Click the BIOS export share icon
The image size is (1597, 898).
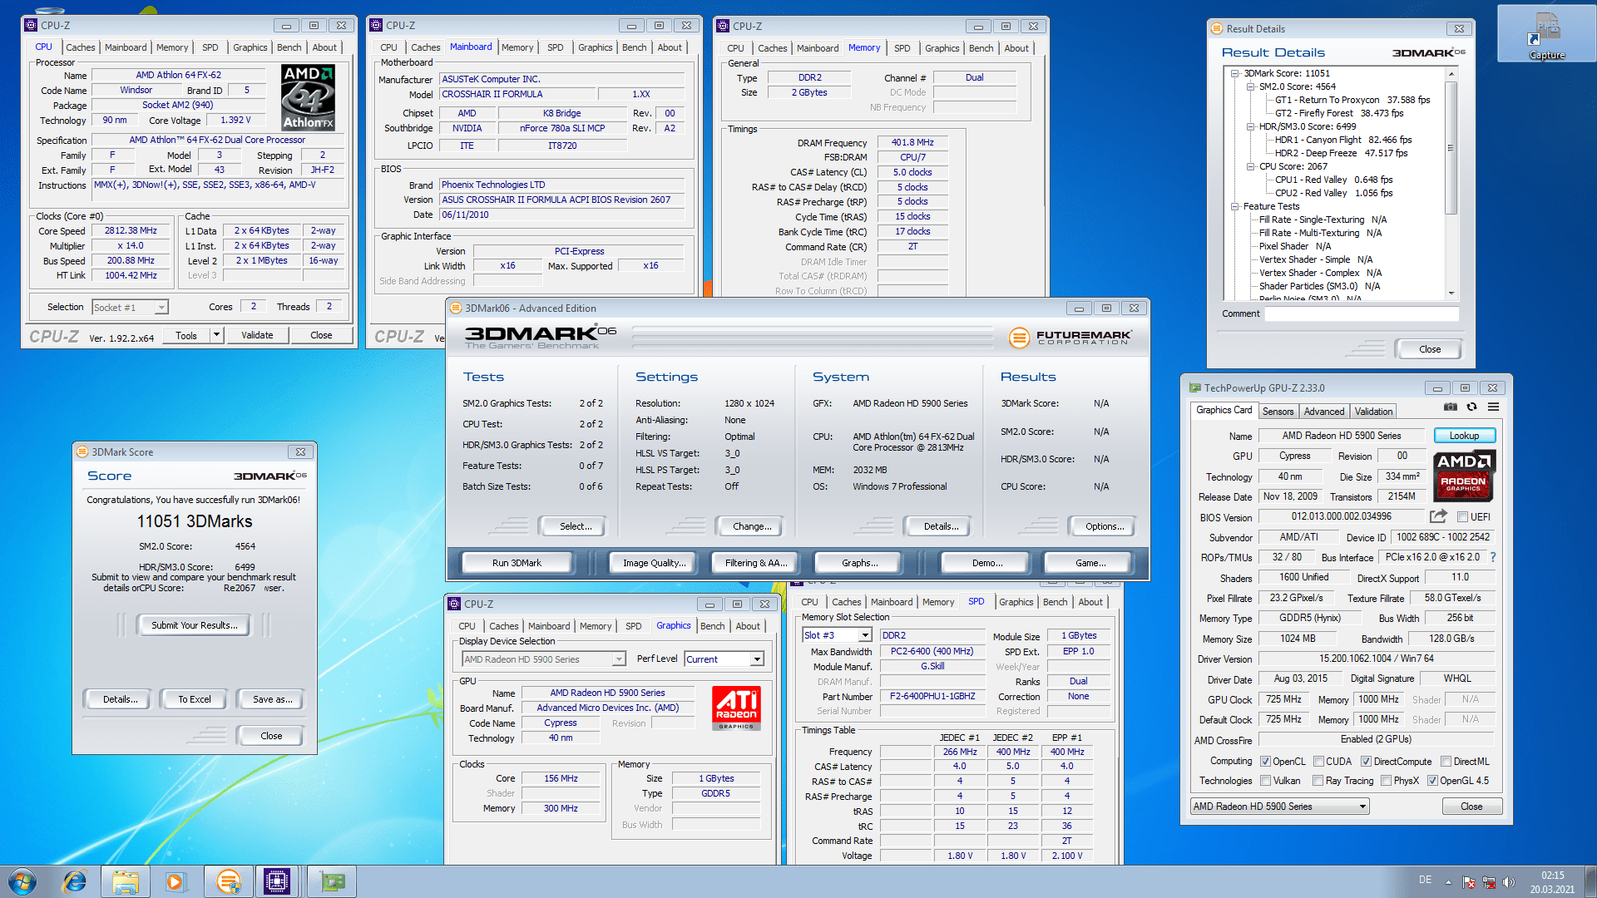(x=1438, y=516)
